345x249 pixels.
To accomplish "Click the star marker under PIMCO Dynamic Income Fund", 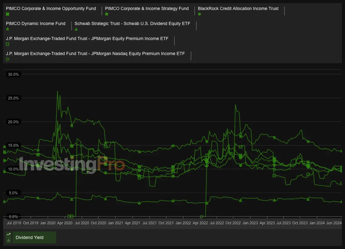I will (x=8, y=29).
